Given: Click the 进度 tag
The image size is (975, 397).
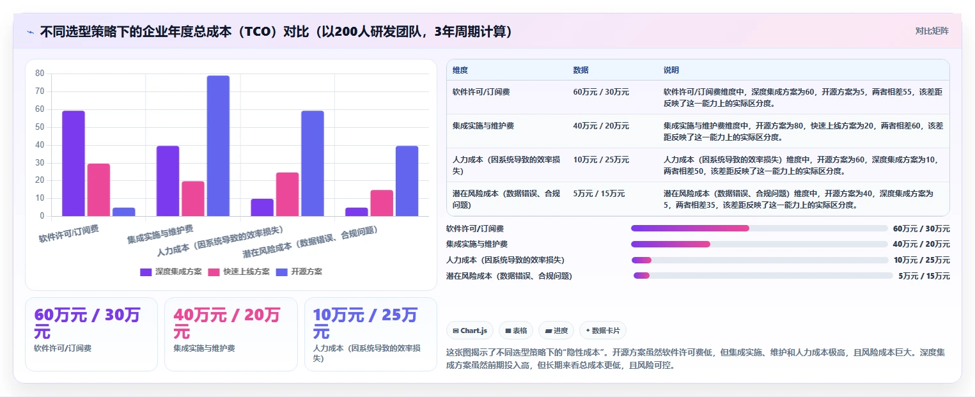Looking at the screenshot, I should tap(556, 331).
